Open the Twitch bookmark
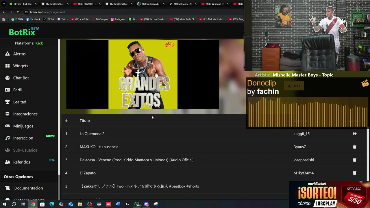Viewport: 370px width, 208px height. click(x=62, y=19)
